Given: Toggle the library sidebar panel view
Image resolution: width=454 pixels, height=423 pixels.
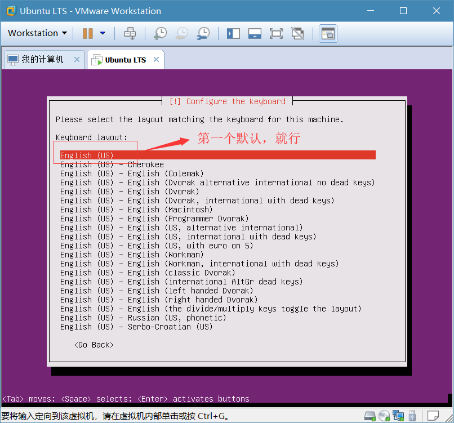Looking at the screenshot, I should point(233,33).
